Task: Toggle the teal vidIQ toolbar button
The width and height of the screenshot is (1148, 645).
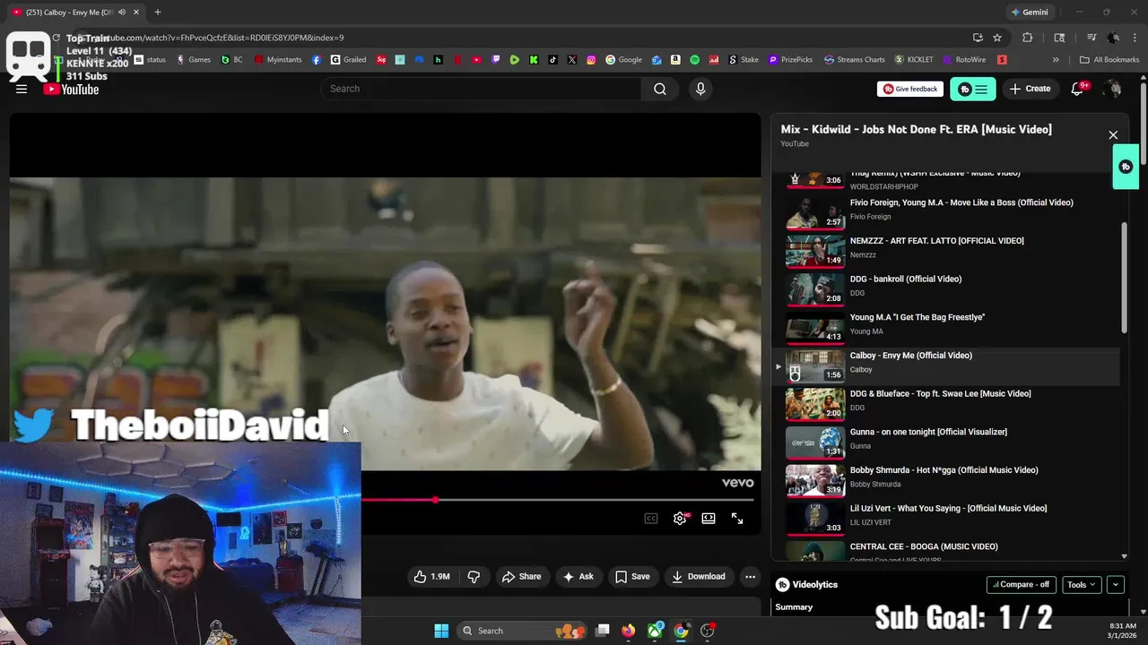Action: tap(973, 89)
